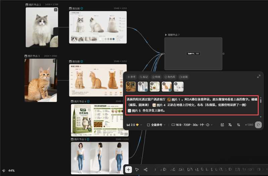Select reference thumbnail numbered 2

[x=143, y=87]
